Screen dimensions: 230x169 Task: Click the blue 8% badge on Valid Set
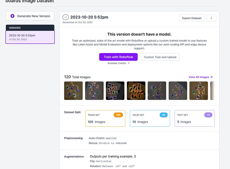[x=164, y=115]
